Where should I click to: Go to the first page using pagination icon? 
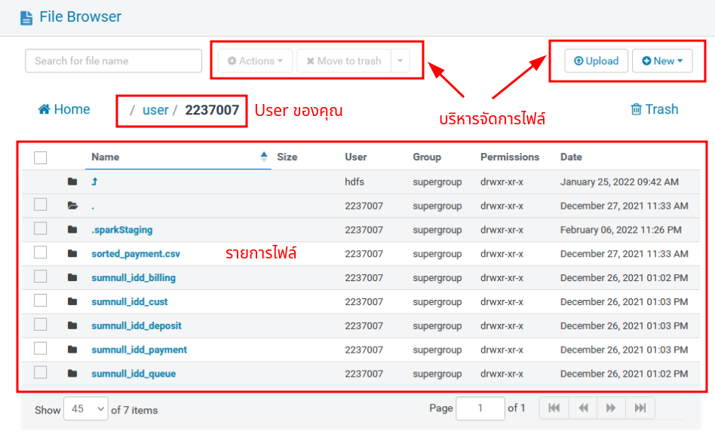coord(554,408)
